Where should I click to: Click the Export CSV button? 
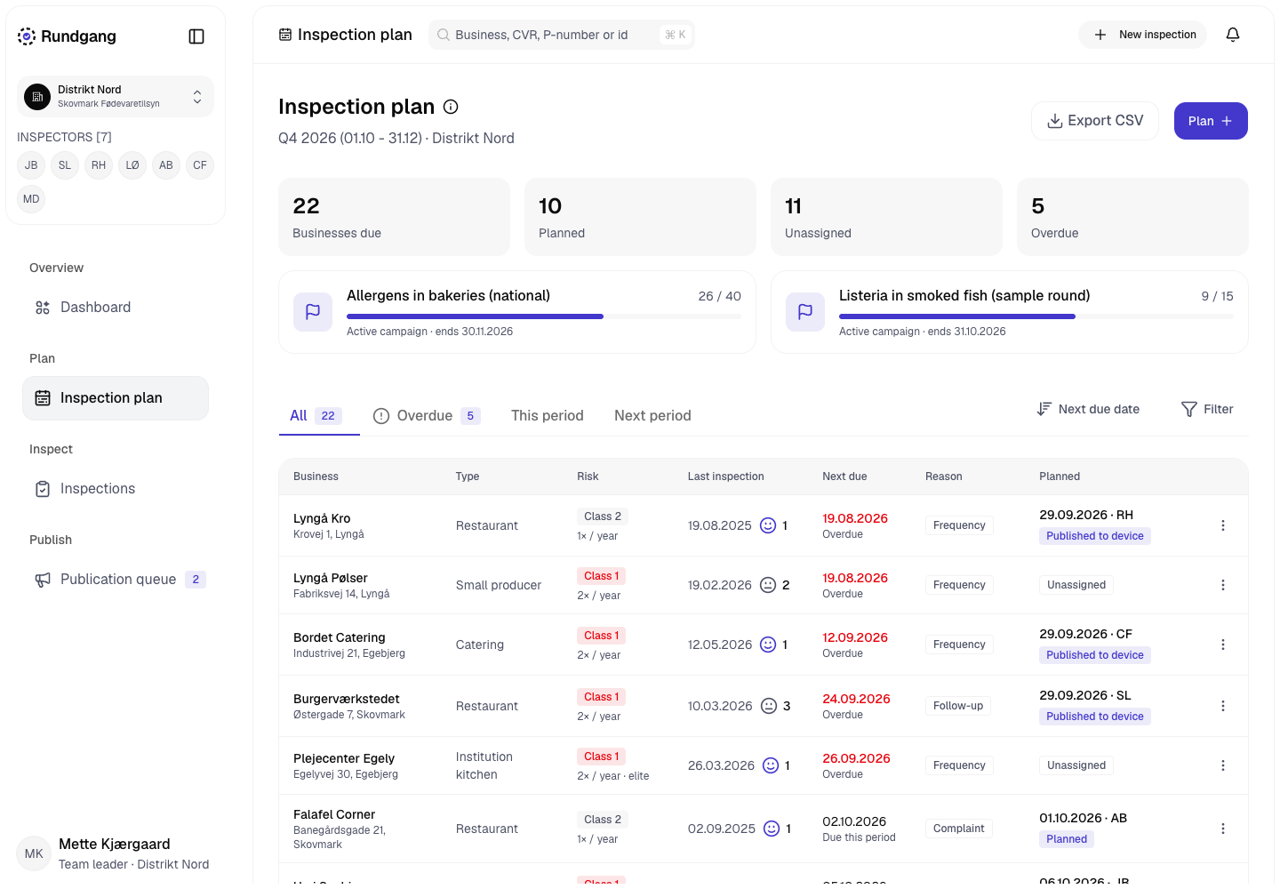1095,121
